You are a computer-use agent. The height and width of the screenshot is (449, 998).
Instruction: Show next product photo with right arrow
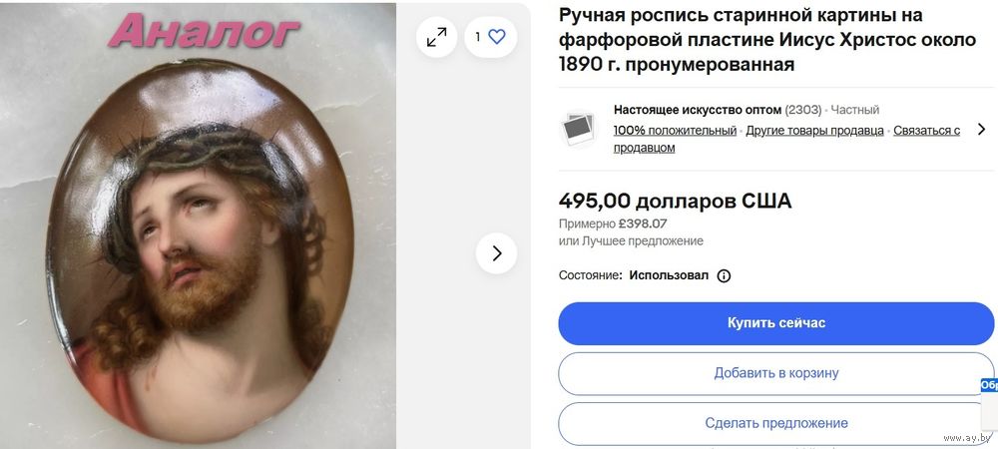click(x=496, y=253)
